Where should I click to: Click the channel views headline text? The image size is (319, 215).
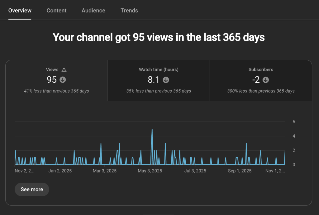(159, 37)
